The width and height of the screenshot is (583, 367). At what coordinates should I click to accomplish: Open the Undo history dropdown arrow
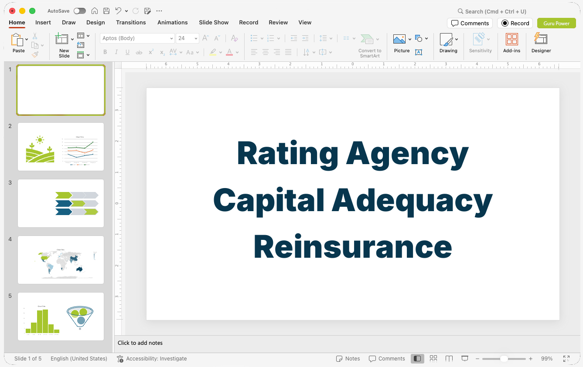pos(126,11)
